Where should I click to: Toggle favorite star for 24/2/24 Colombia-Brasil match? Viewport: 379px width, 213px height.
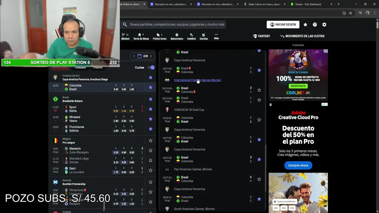point(259,120)
